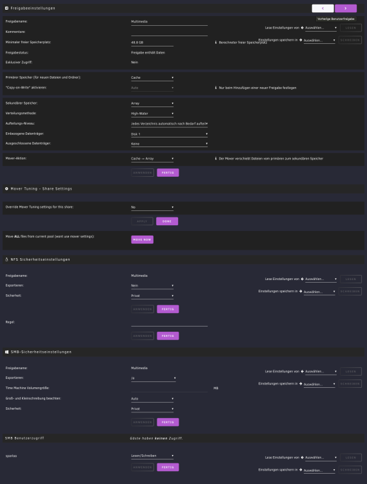Open the Verteilungsmethode High-Water dropdown
Viewport: 367px width, 484px height.
click(152, 114)
